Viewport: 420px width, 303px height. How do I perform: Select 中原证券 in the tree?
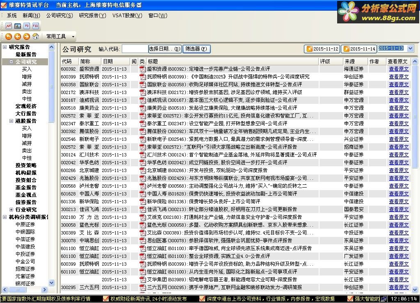tap(25, 225)
